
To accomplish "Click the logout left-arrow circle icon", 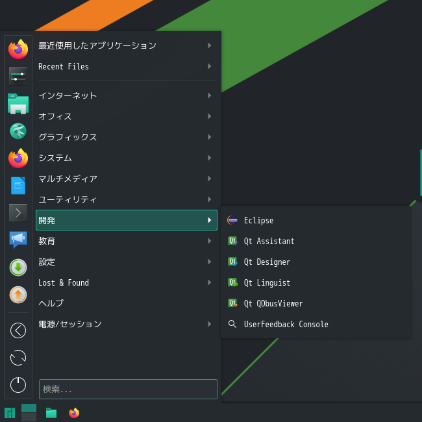I will [x=18, y=330].
